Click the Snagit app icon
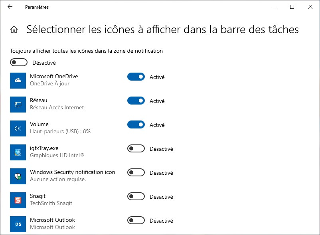320x235 pixels. (18, 200)
